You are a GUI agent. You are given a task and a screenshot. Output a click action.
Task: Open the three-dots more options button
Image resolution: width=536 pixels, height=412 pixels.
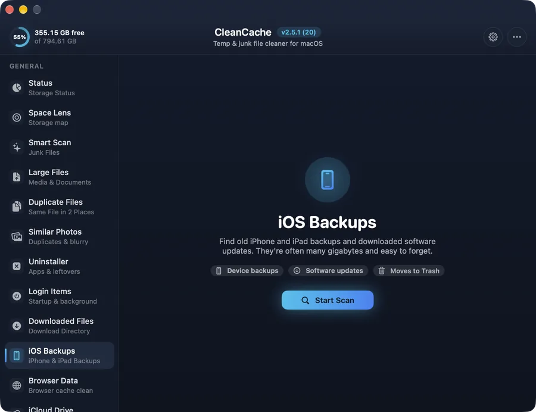pyautogui.click(x=517, y=37)
